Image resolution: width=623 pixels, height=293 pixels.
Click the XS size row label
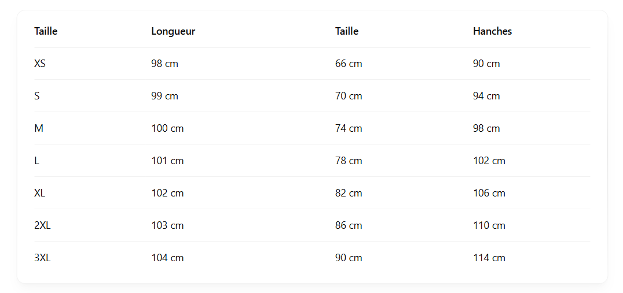click(x=40, y=64)
